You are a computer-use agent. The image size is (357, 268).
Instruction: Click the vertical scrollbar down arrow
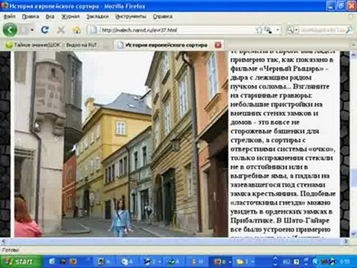tap(353, 234)
